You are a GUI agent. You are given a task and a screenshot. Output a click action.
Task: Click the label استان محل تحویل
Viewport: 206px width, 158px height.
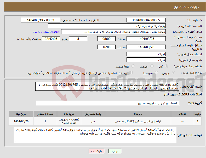[190, 54]
